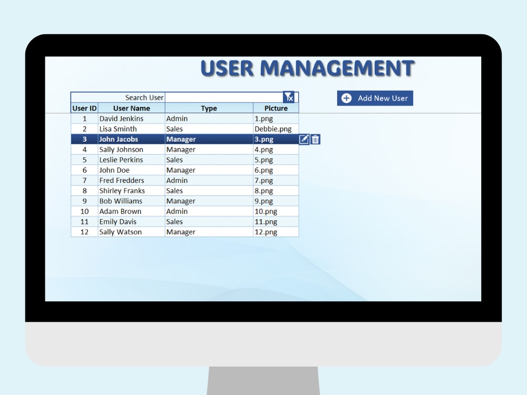Select the Type column header
Viewport: 527px width, 395px height.
pos(209,108)
